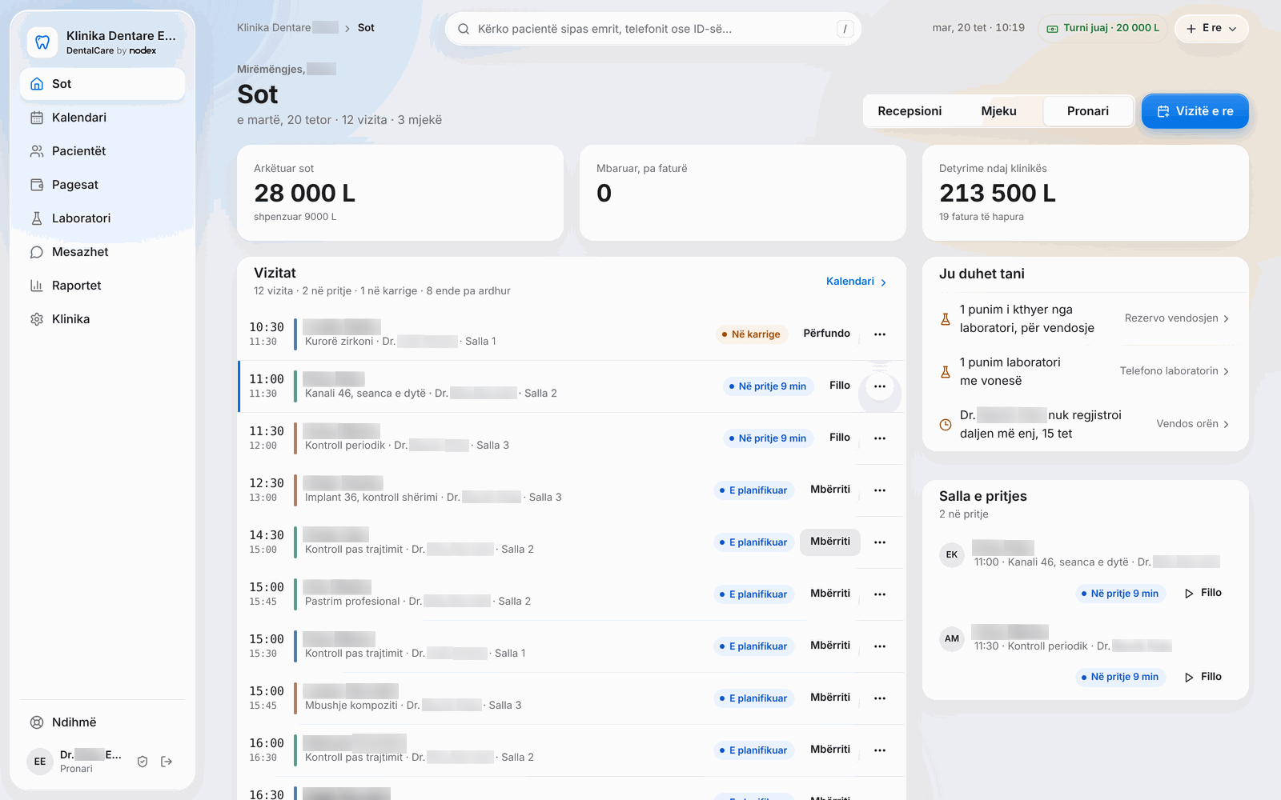
Task: Click the patient search field
Action: 653,29
